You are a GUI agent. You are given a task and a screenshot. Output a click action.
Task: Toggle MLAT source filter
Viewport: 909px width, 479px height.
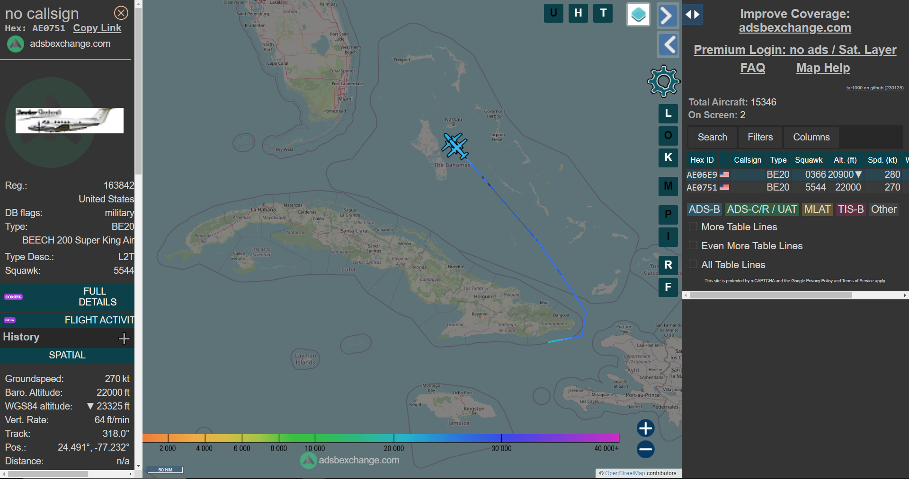(817, 209)
